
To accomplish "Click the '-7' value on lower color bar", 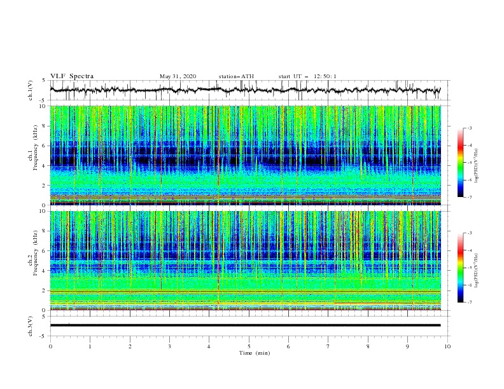I will (469, 303).
